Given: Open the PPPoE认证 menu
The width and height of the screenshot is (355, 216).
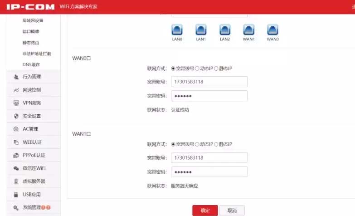Looking at the screenshot, I should (x=34, y=155).
